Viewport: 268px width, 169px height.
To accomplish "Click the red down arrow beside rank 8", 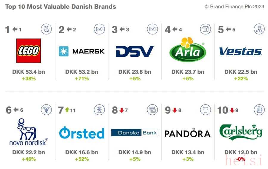I will coord(121,110).
